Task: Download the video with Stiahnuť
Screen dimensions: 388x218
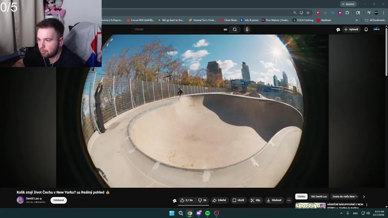Action: pos(274,200)
